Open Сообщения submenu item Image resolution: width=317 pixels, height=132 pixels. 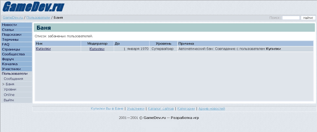(x=17, y=79)
